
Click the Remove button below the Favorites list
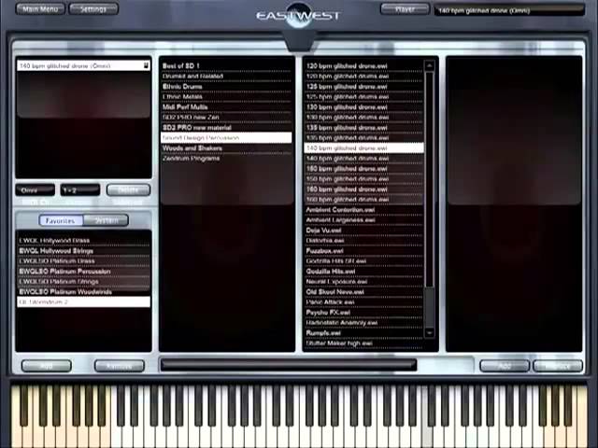tap(120, 366)
